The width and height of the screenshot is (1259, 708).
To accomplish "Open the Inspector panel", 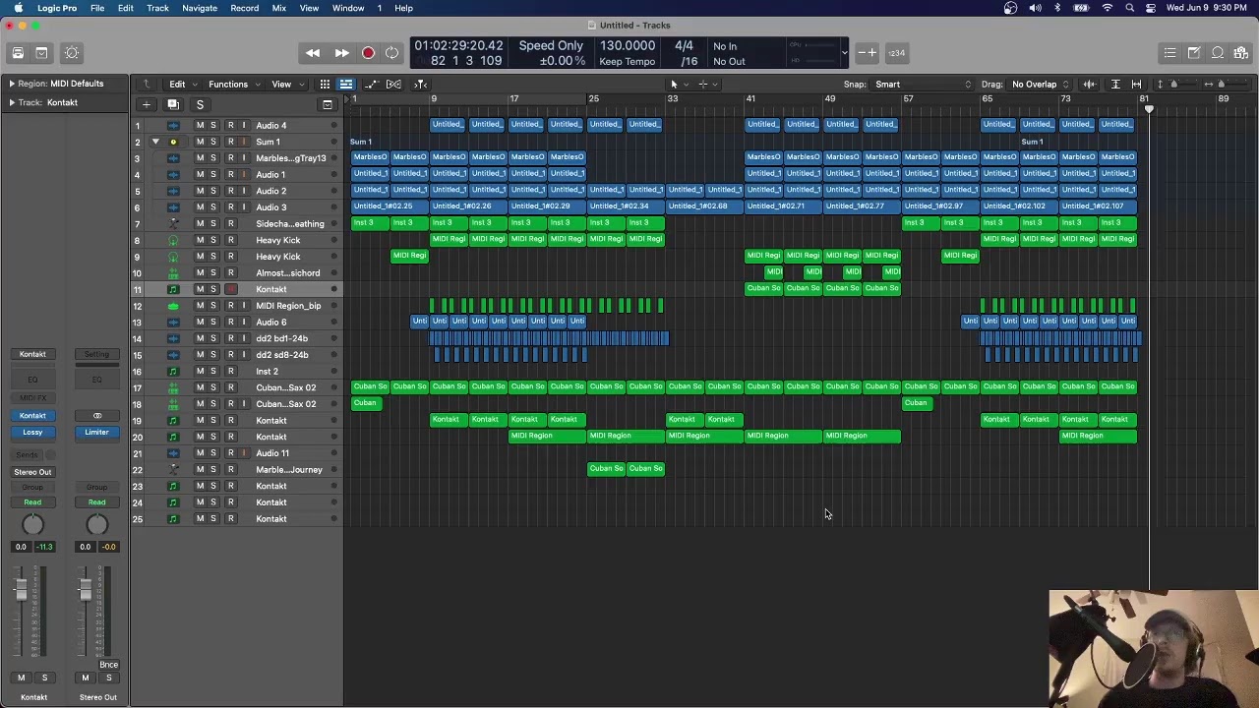I will (41, 53).
